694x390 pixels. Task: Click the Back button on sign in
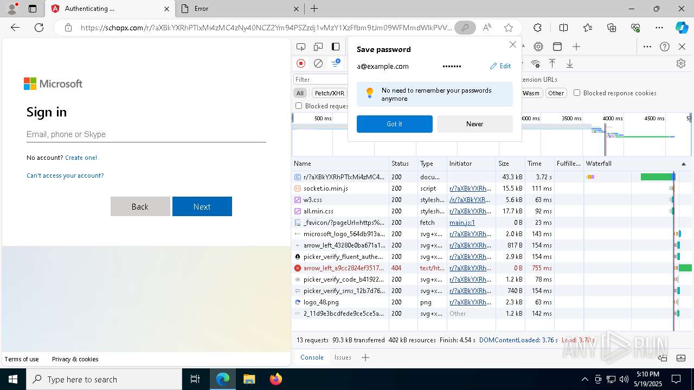[140, 206]
